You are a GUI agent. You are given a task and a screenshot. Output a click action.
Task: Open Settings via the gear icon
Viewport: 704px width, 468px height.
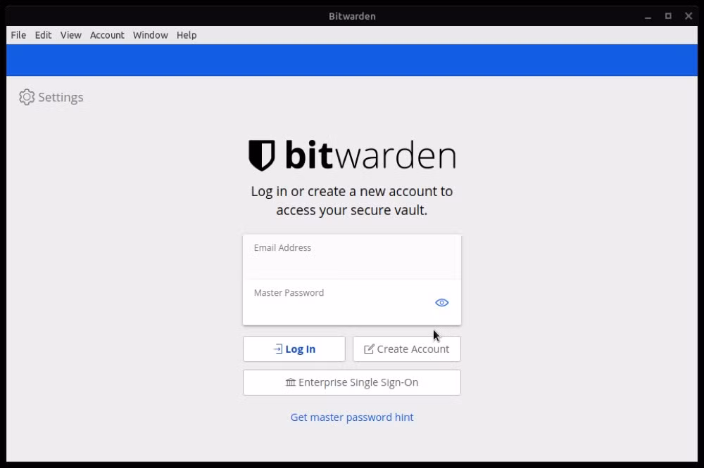(27, 97)
